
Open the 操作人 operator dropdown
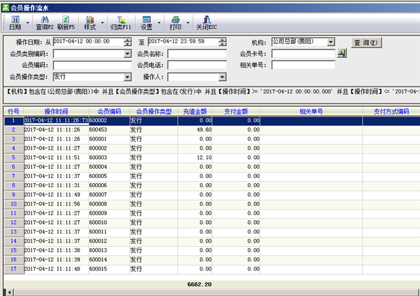223,77
